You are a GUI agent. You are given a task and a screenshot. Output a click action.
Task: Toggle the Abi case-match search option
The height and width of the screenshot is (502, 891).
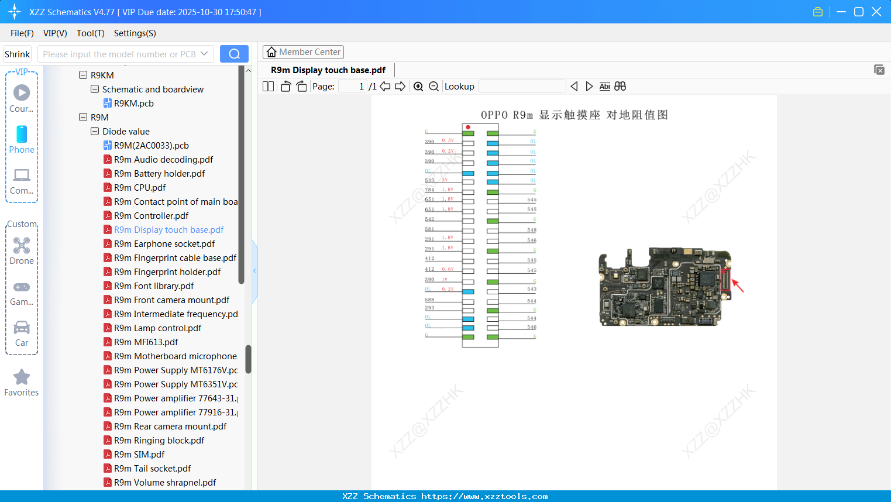604,86
